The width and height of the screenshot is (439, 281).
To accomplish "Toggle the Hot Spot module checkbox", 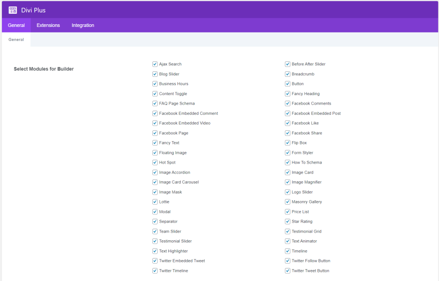I will coord(155,162).
